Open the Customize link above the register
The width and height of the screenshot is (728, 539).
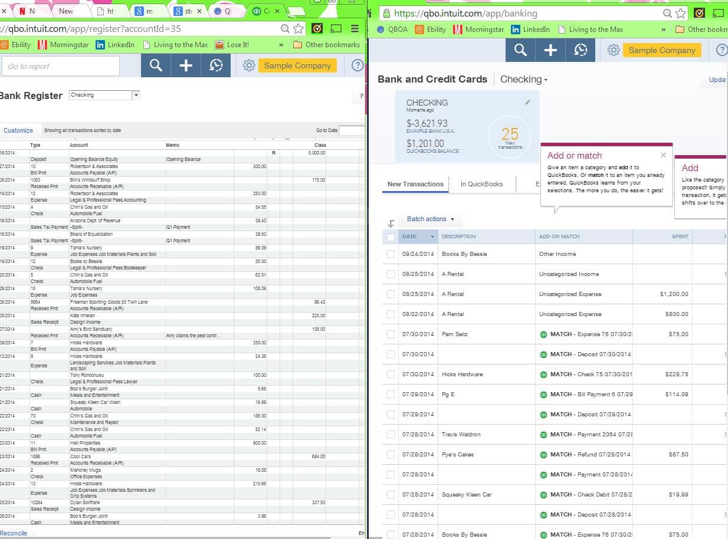(x=19, y=130)
